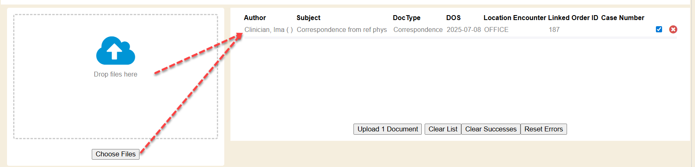Click the OFFICE location cell

tap(496, 30)
